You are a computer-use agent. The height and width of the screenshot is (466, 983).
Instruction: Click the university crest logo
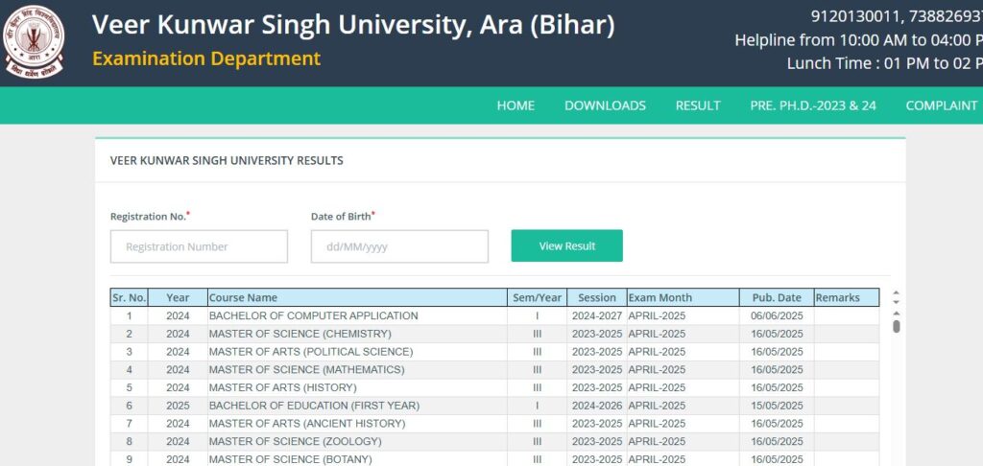[x=34, y=42]
